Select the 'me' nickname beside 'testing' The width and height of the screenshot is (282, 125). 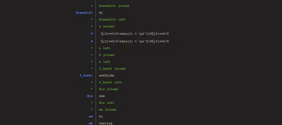pos(91,123)
